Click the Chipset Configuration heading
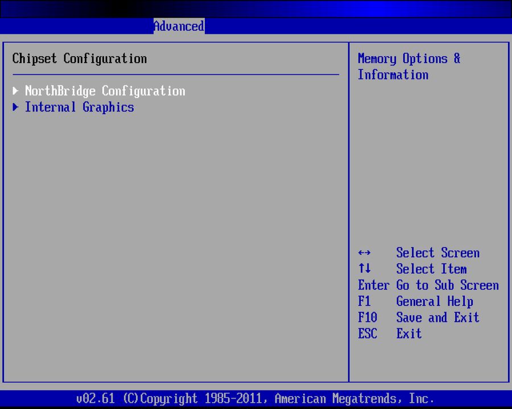 point(79,59)
